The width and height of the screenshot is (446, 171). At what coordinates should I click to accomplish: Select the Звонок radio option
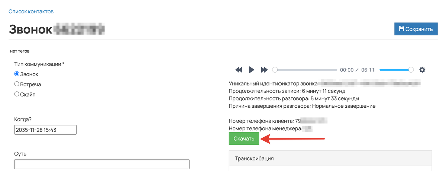pyautogui.click(x=17, y=74)
